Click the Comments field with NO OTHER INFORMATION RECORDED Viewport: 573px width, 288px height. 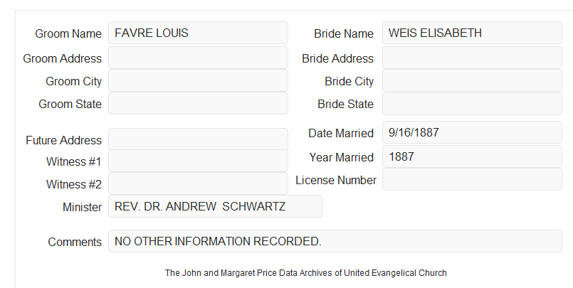(335, 241)
